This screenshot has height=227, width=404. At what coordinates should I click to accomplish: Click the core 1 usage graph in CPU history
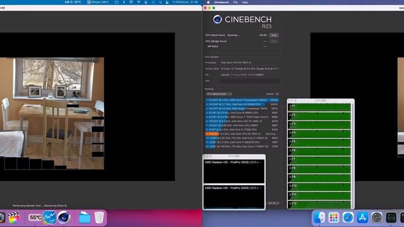pyautogui.click(x=319, y=107)
